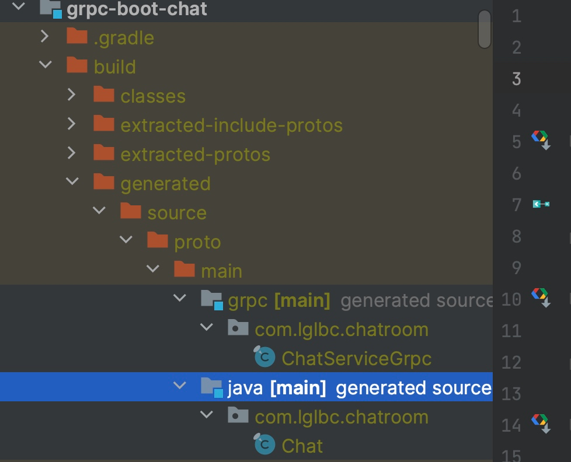
Task: Collapse the grpc [main] module chevron
Action: pyautogui.click(x=180, y=299)
